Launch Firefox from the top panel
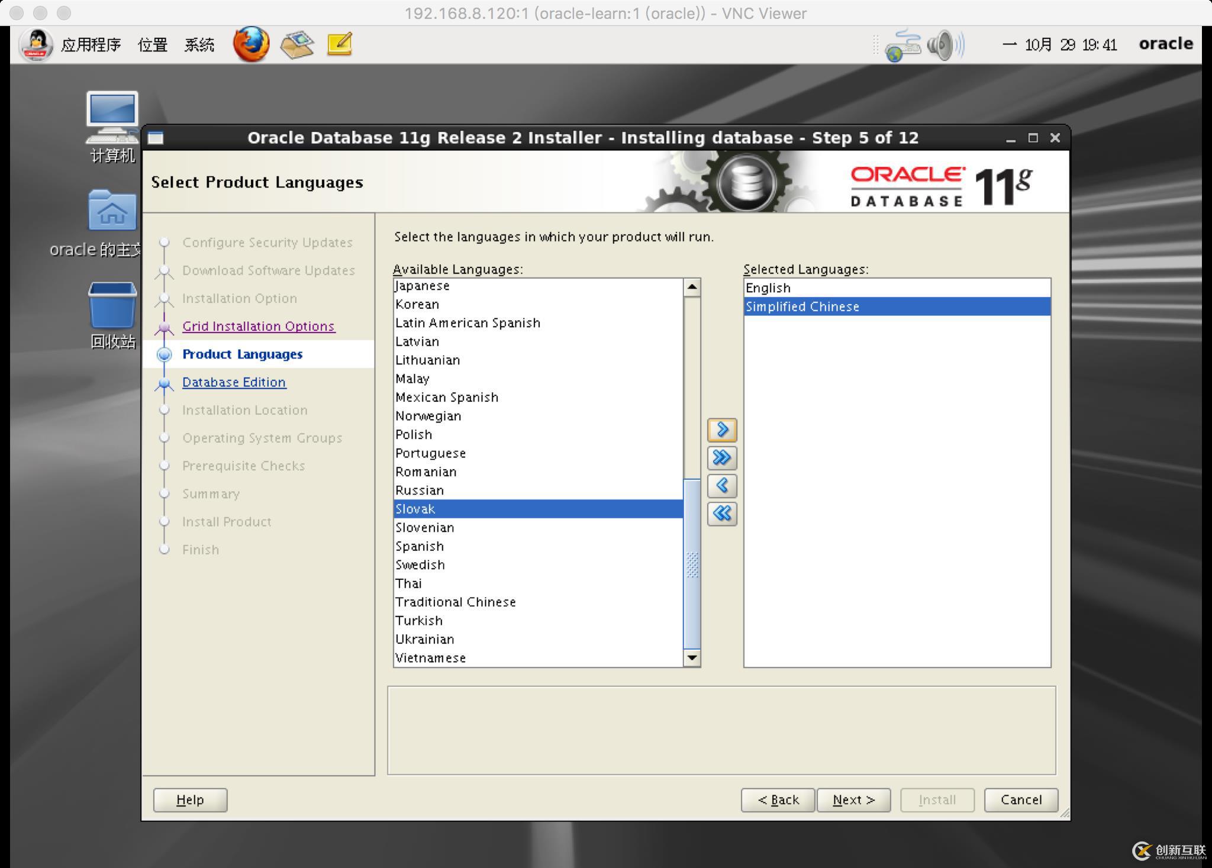The width and height of the screenshot is (1212, 868). 251,44
